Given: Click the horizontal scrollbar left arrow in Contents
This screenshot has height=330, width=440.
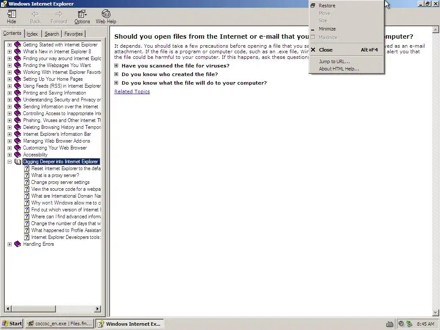Looking at the screenshot, I should click(8, 309).
